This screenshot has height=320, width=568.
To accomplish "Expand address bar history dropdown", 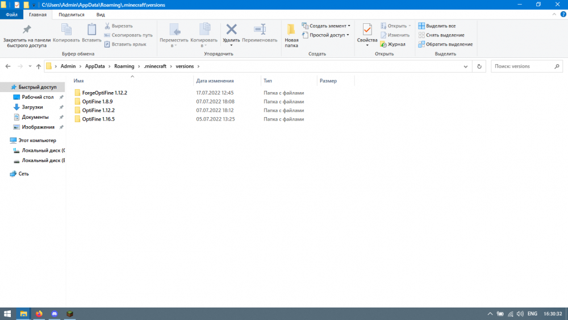I will (466, 67).
